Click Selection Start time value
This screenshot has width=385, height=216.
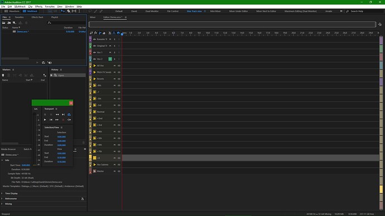tap(61, 136)
